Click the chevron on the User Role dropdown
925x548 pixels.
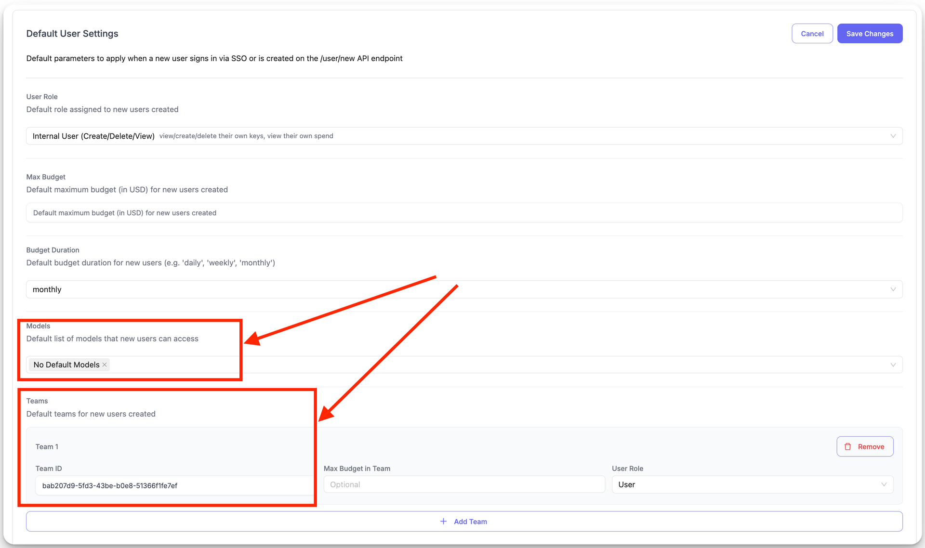pos(893,136)
